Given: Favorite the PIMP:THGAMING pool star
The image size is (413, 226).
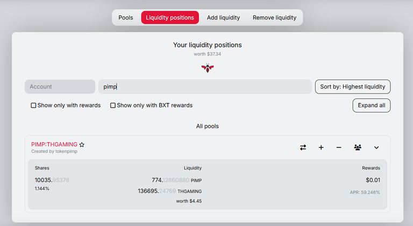Looking at the screenshot, I should [x=82, y=145].
